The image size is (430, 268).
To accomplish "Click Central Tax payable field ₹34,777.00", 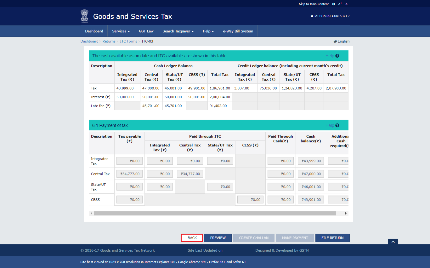I will 129,174.
